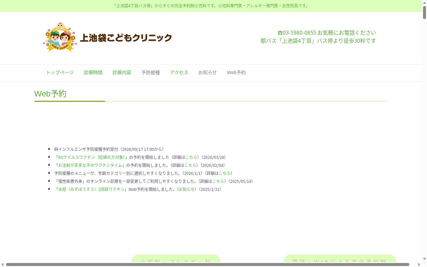Click こちら in the 年齢カテゴリー別 menu notice
The width and height of the screenshot is (427, 267).
click(x=225, y=173)
